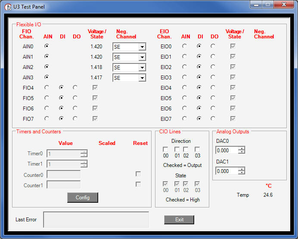Select the AIN radio button for FIO6
This screenshot has height=239, width=298.
47,108
